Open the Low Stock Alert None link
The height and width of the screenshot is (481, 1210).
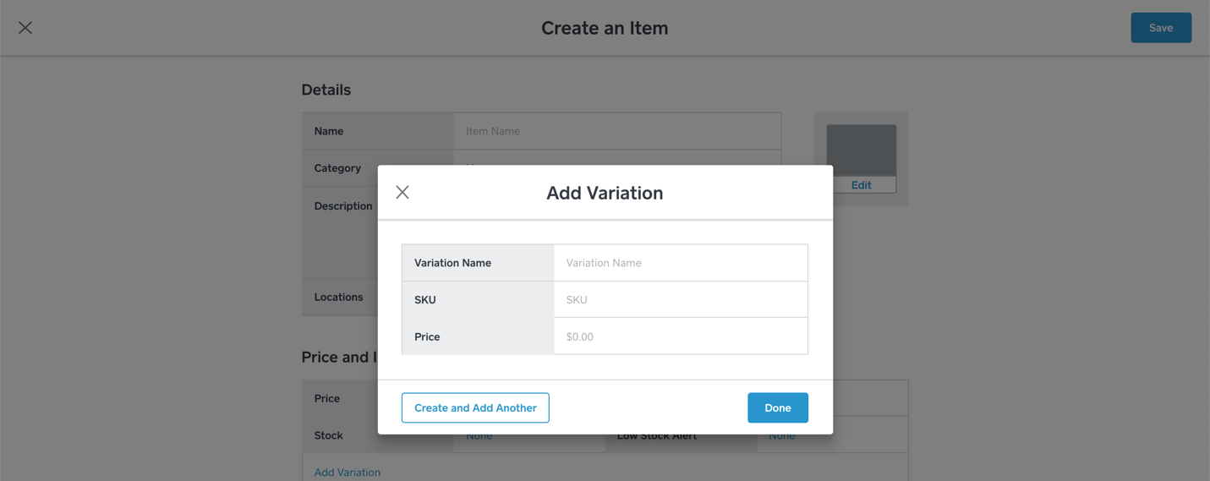[x=781, y=436]
